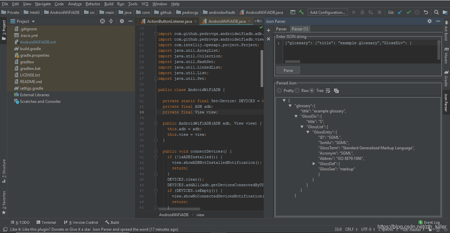Click the Git Revert undo icon
Screen dimensions: 450x233
pyautogui.click(x=426, y=12)
